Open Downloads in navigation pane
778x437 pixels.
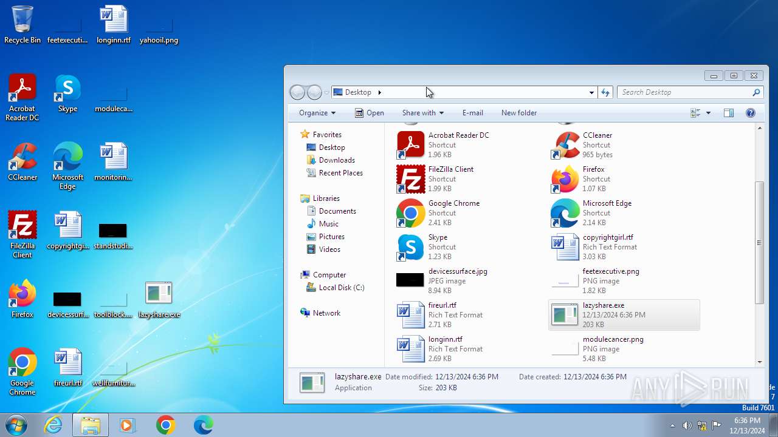click(337, 160)
